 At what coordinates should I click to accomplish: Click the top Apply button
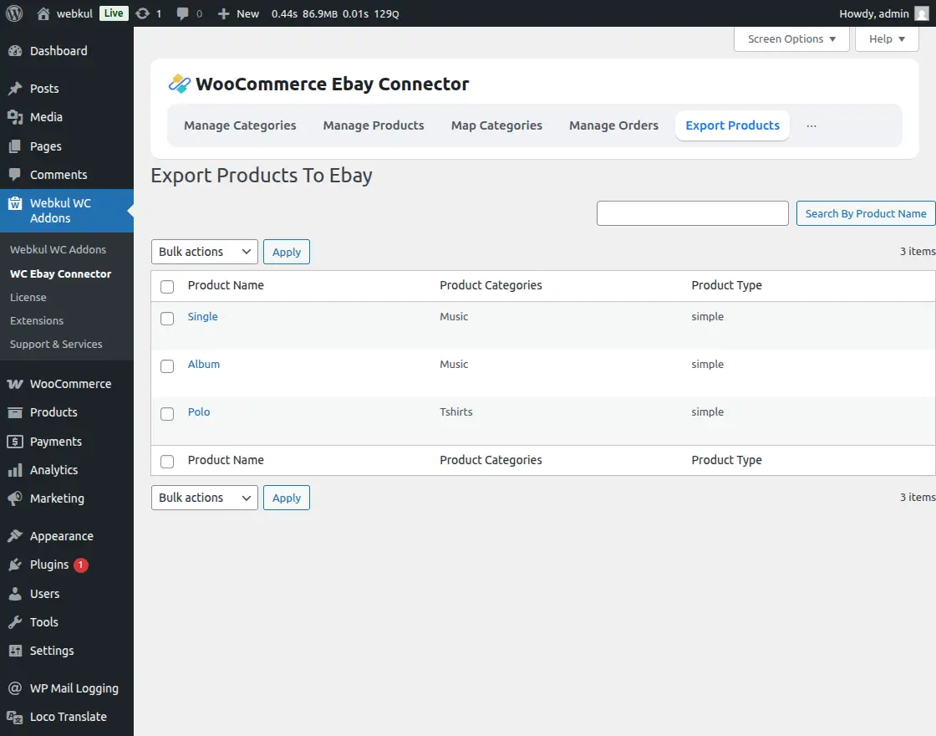(x=287, y=252)
